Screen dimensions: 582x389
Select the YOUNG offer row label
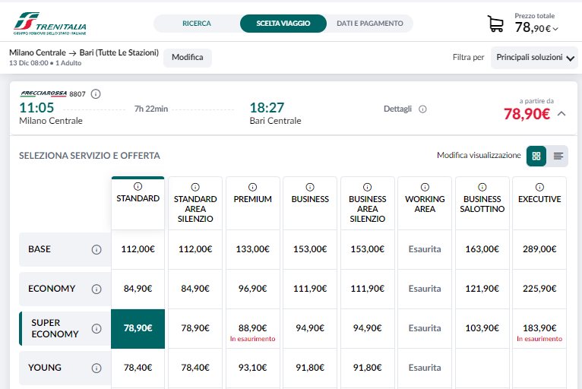(65, 368)
